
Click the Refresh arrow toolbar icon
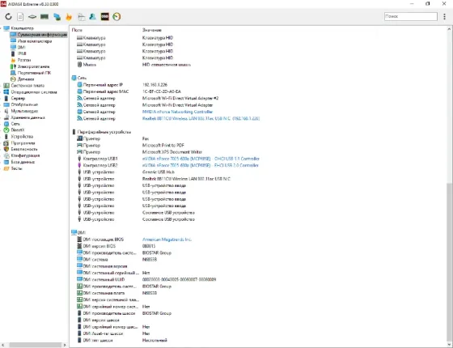point(8,16)
